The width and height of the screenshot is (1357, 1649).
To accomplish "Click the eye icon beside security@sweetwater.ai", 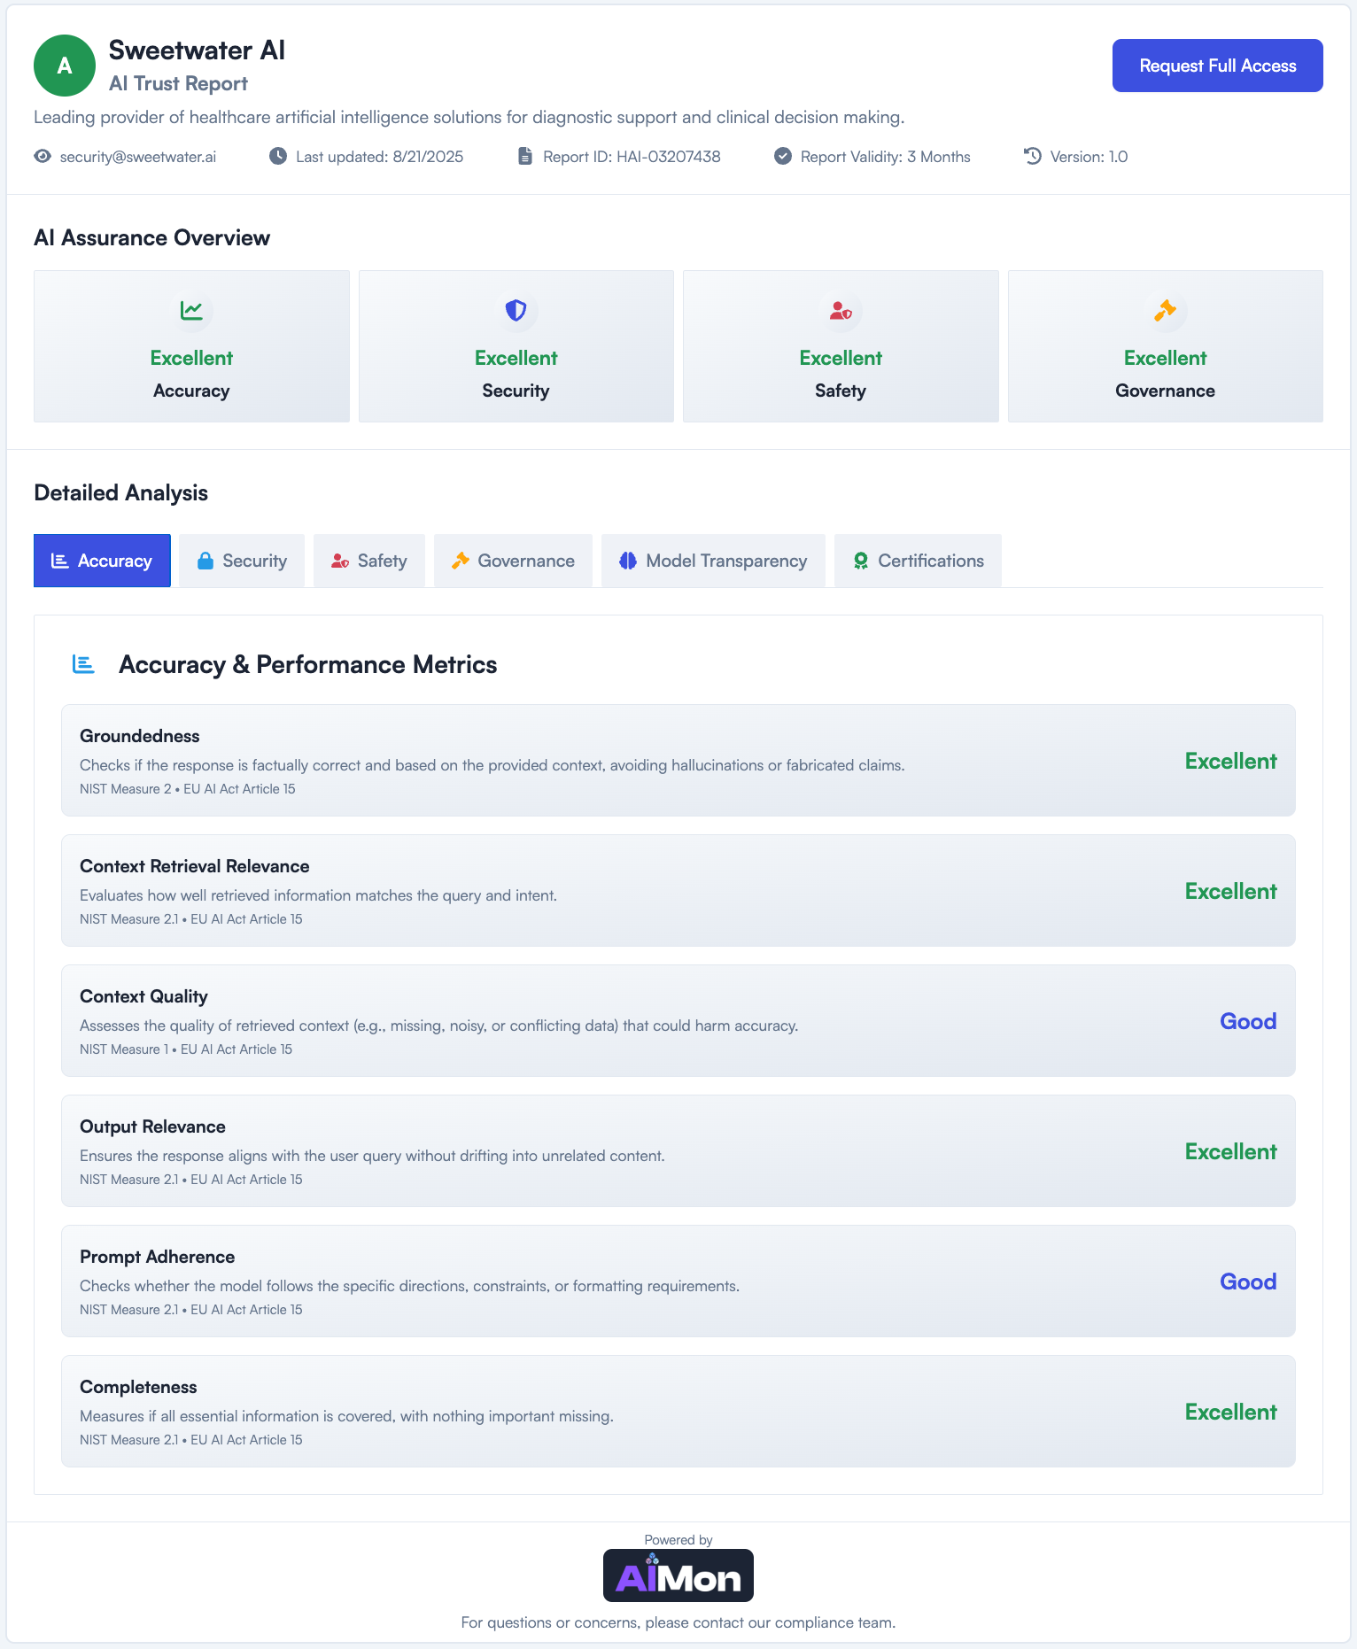I will coord(43,157).
